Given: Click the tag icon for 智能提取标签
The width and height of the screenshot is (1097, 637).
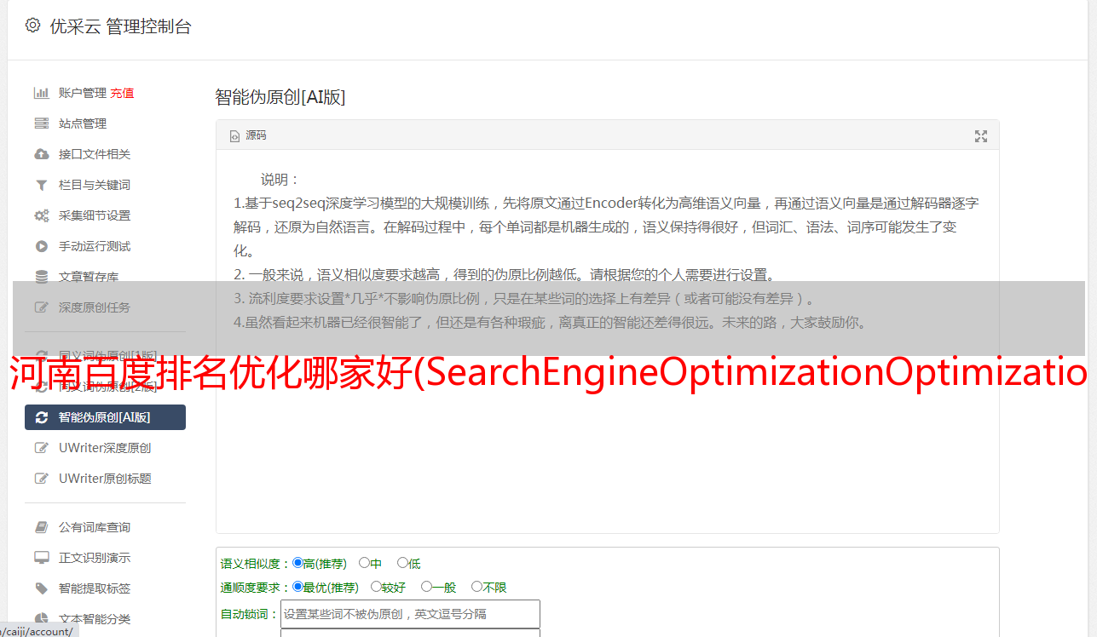Looking at the screenshot, I should [x=41, y=588].
